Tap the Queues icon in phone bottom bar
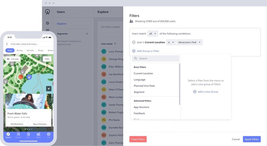 coord(18,135)
